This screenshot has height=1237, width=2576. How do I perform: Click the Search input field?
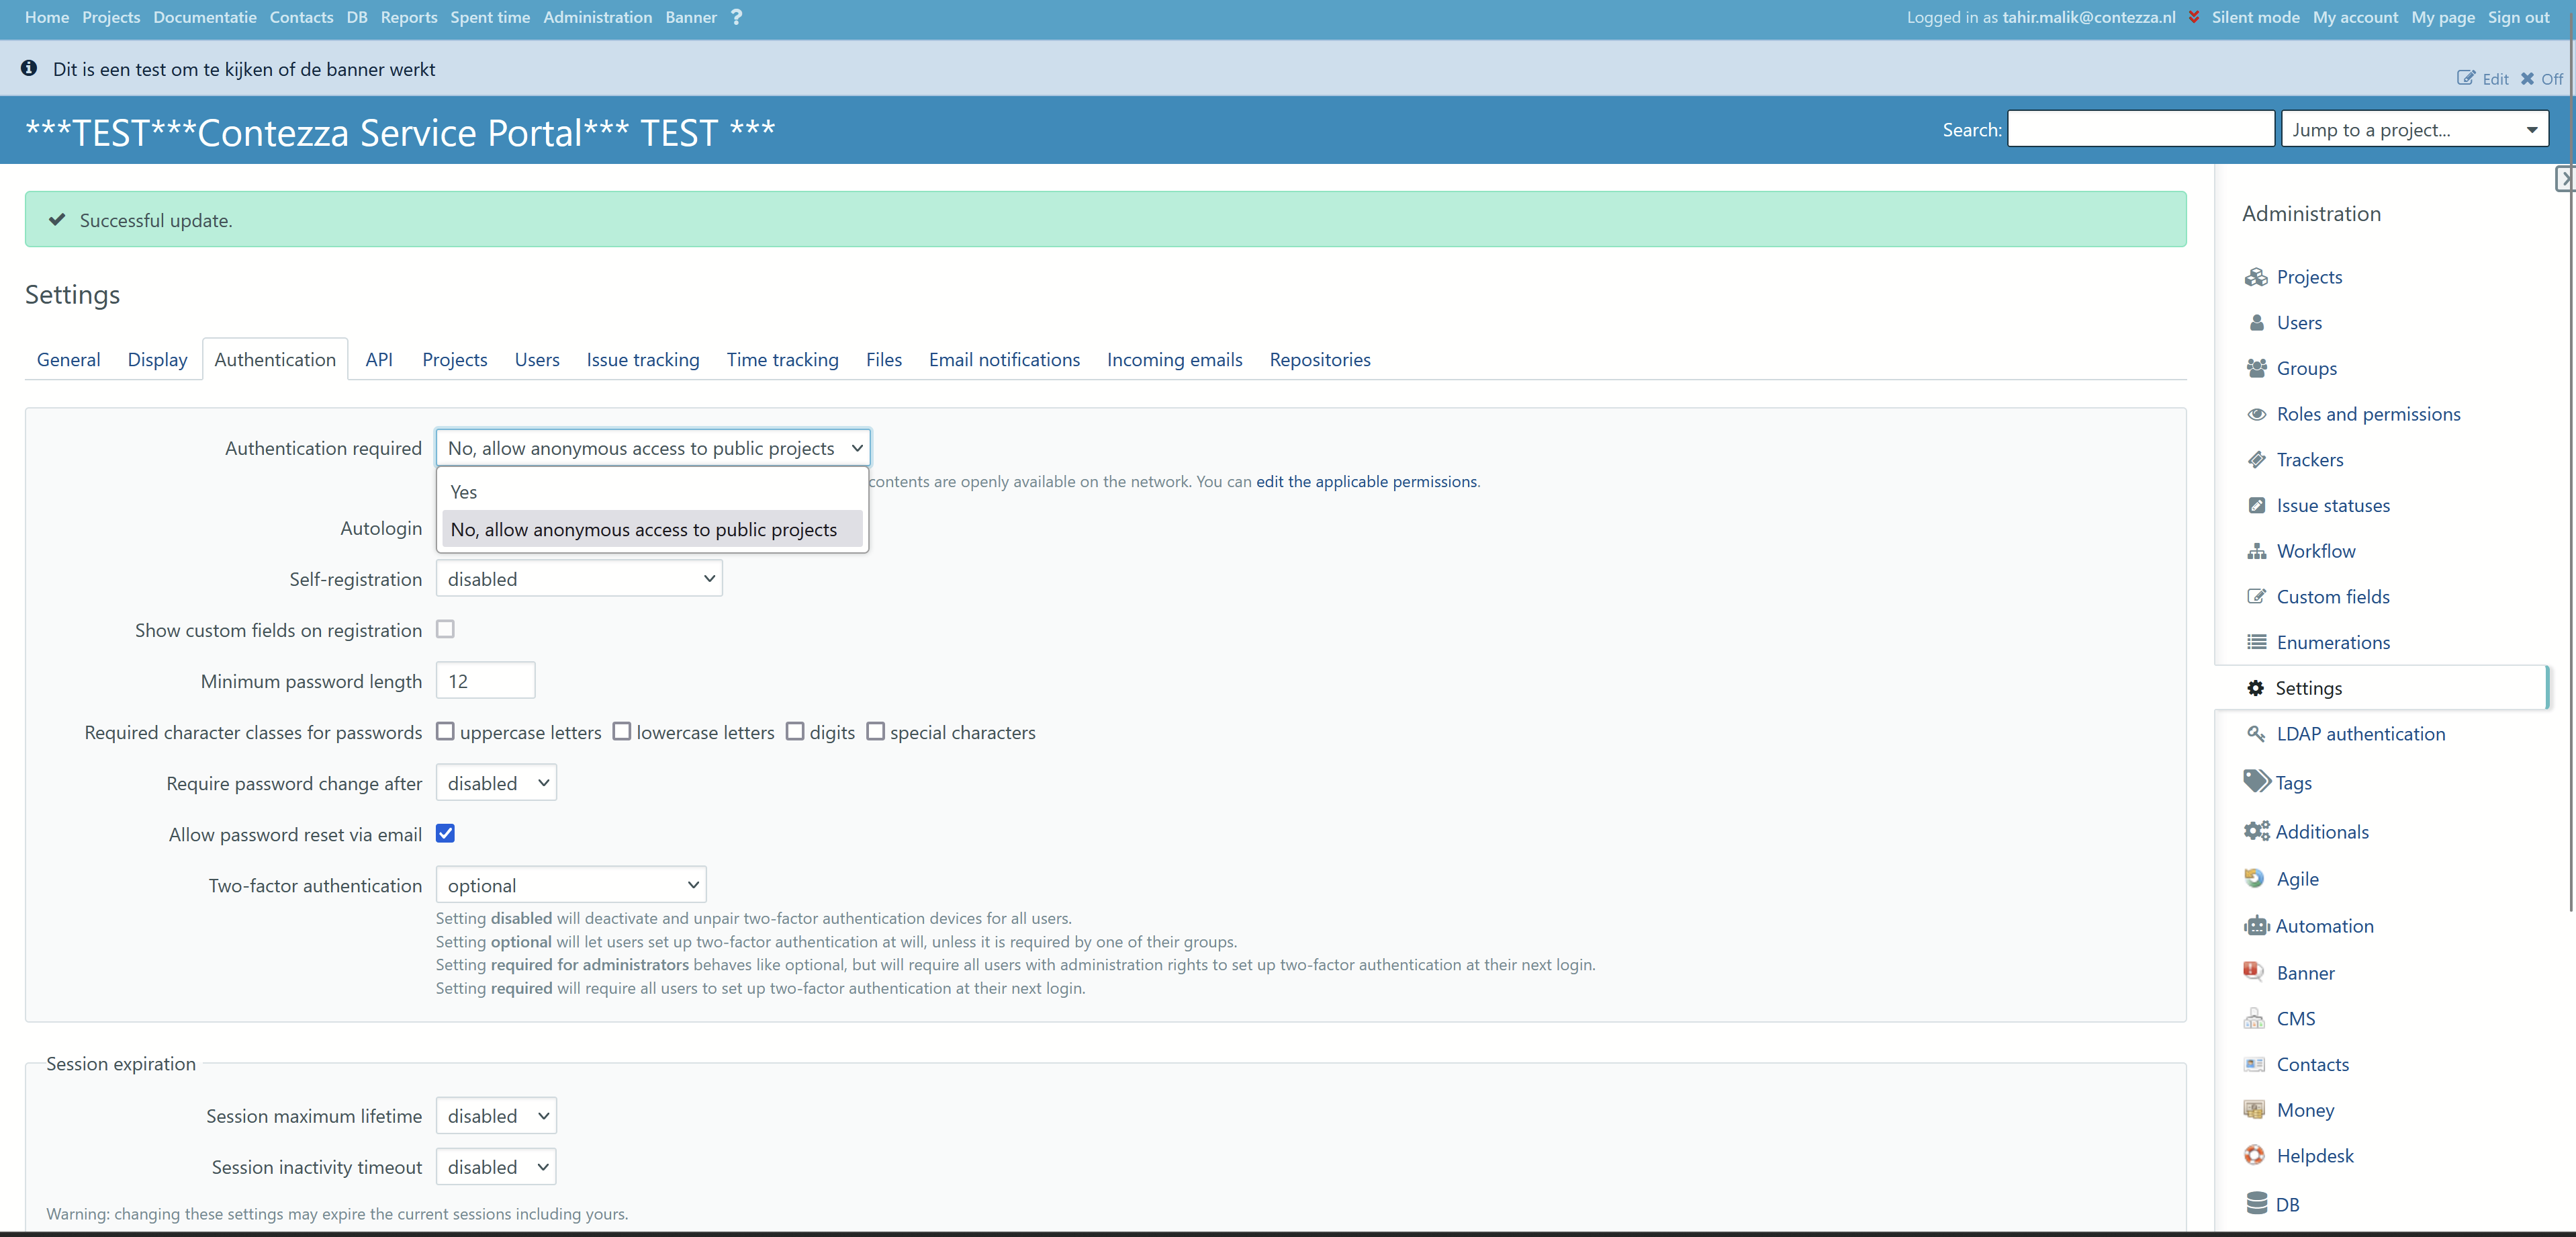2141,129
